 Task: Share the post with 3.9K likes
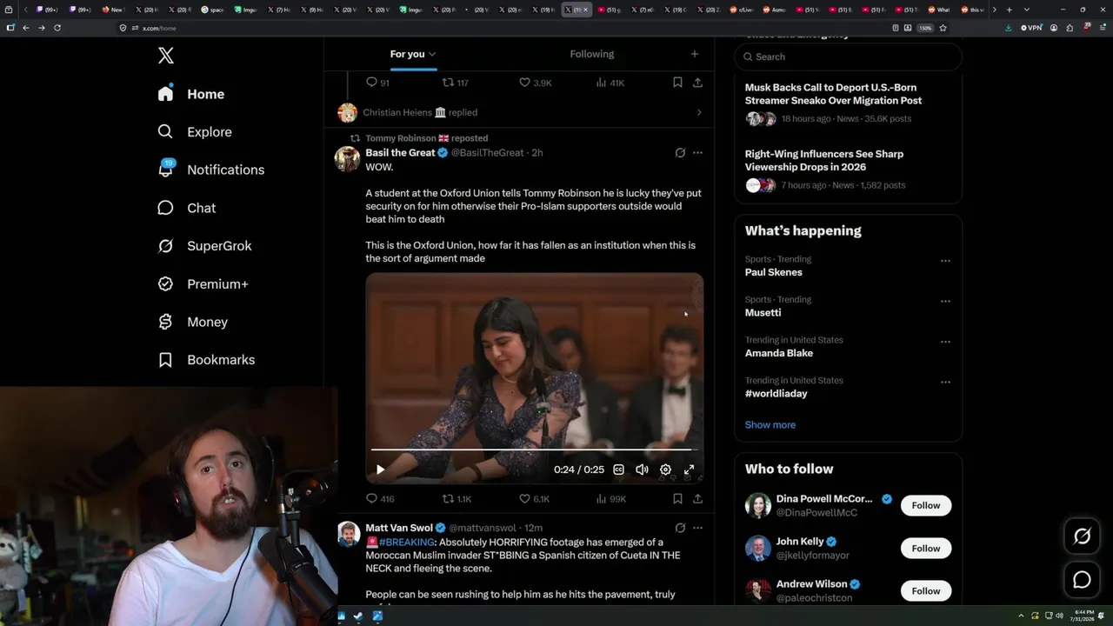(x=697, y=83)
